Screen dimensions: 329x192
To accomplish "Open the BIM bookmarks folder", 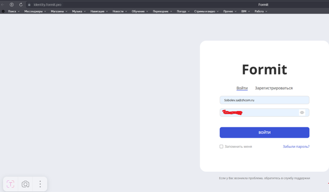I will pyautogui.click(x=246, y=11).
